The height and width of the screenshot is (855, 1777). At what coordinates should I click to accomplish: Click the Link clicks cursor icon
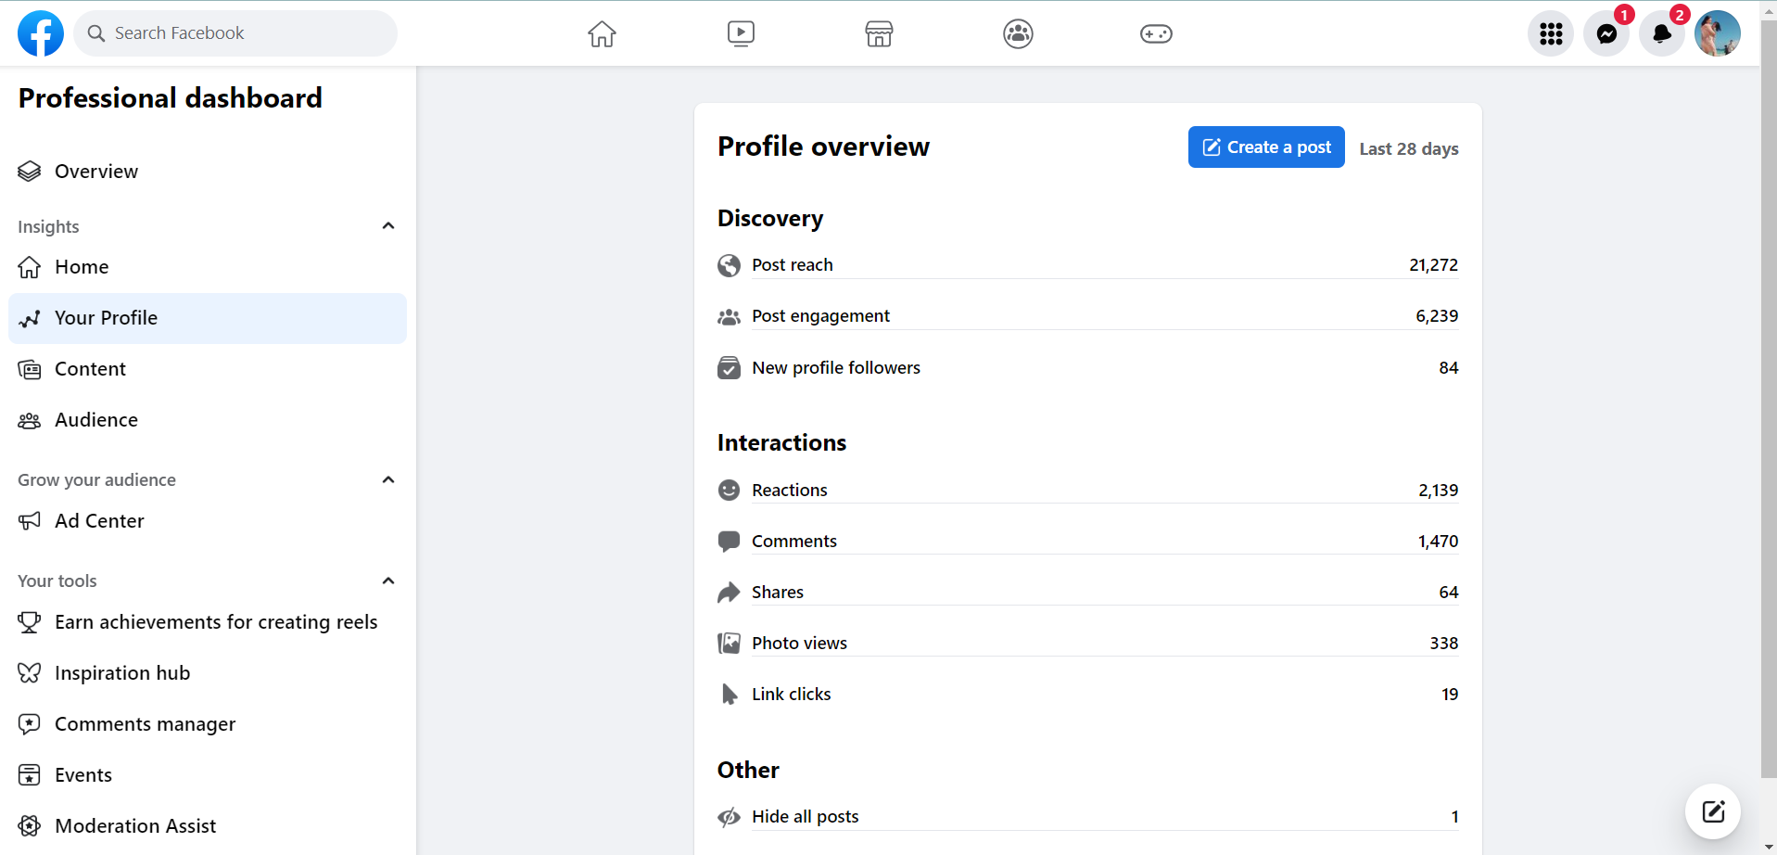pos(730,694)
